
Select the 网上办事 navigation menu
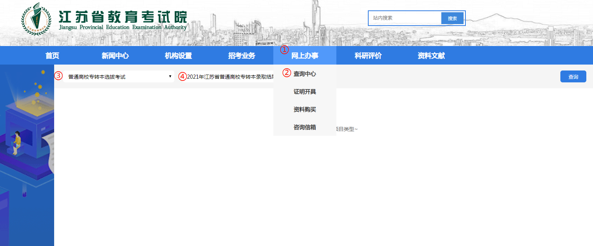tap(305, 56)
